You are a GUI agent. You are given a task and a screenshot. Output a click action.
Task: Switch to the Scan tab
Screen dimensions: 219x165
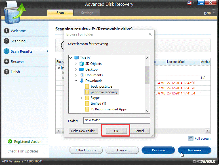[60, 13]
